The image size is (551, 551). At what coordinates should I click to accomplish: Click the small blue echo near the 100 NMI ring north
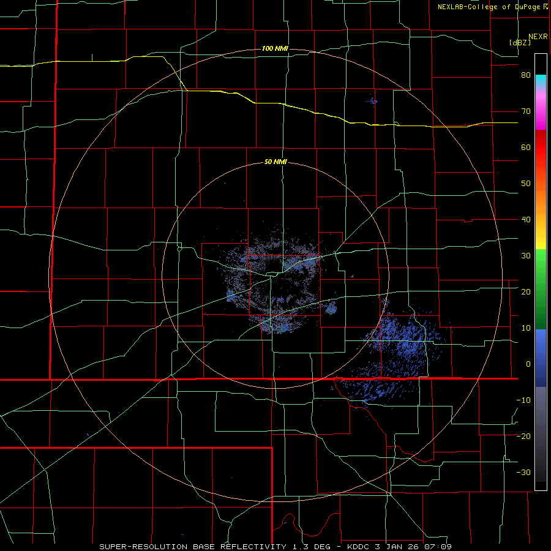point(372,102)
